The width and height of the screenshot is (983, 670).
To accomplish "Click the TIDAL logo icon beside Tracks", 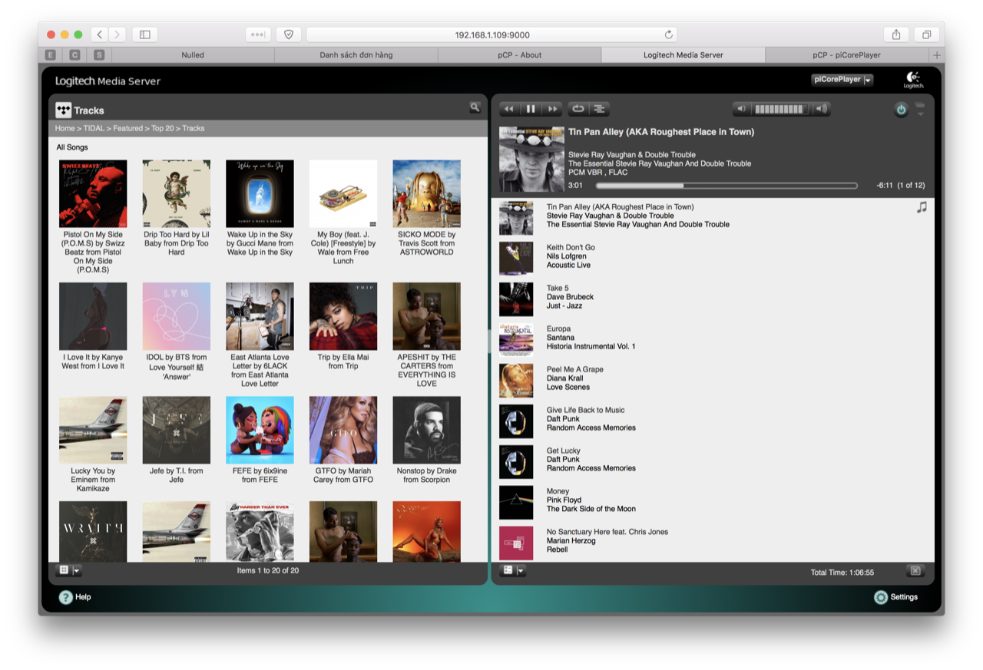I will [63, 110].
